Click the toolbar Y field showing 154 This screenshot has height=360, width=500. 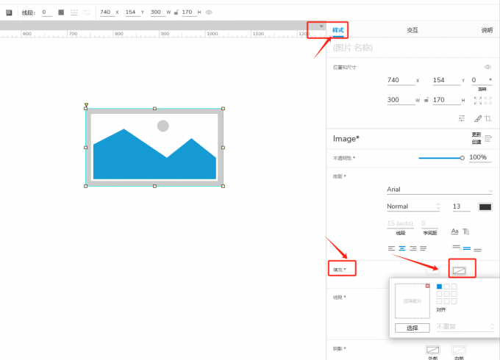(x=132, y=12)
